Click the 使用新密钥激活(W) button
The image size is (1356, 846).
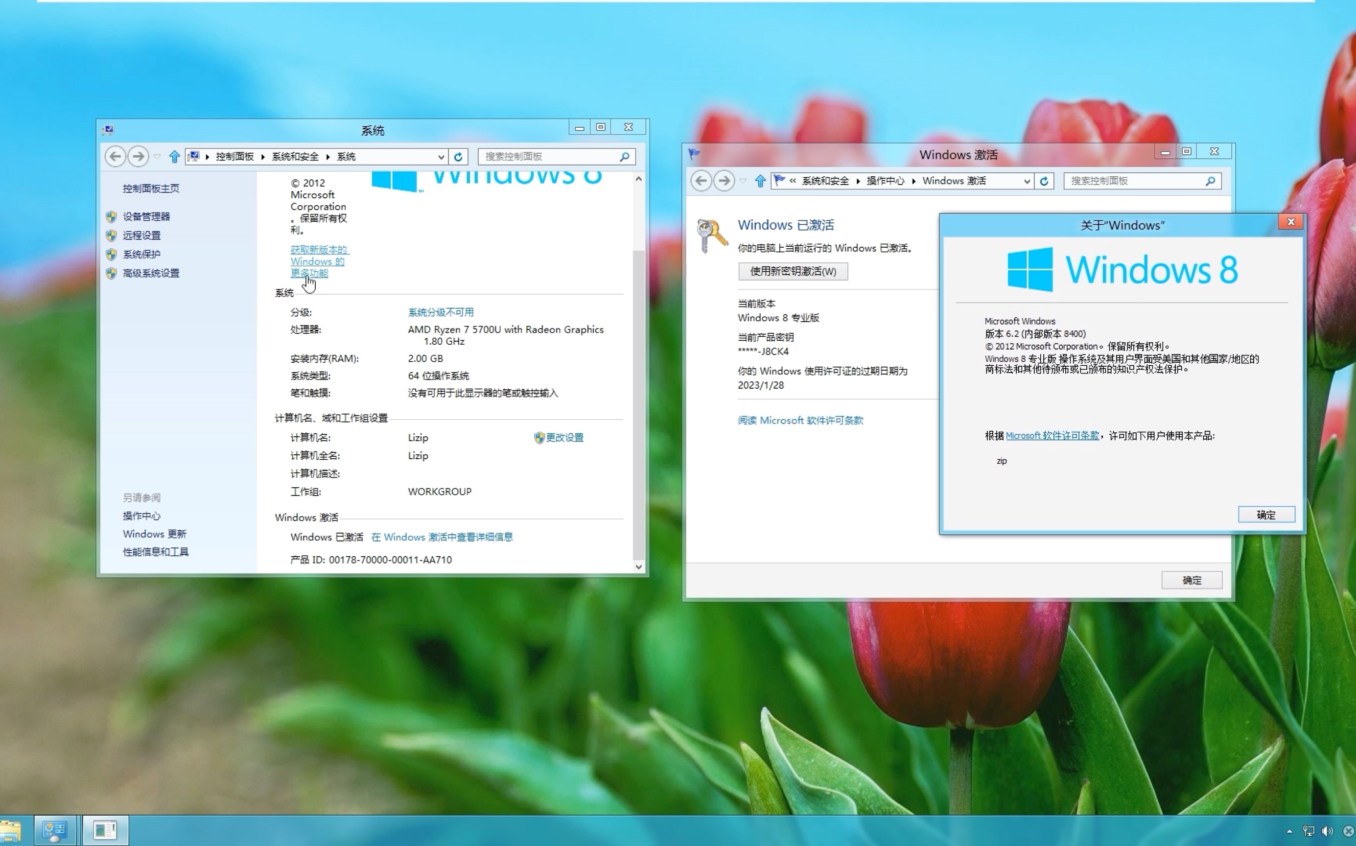(793, 271)
